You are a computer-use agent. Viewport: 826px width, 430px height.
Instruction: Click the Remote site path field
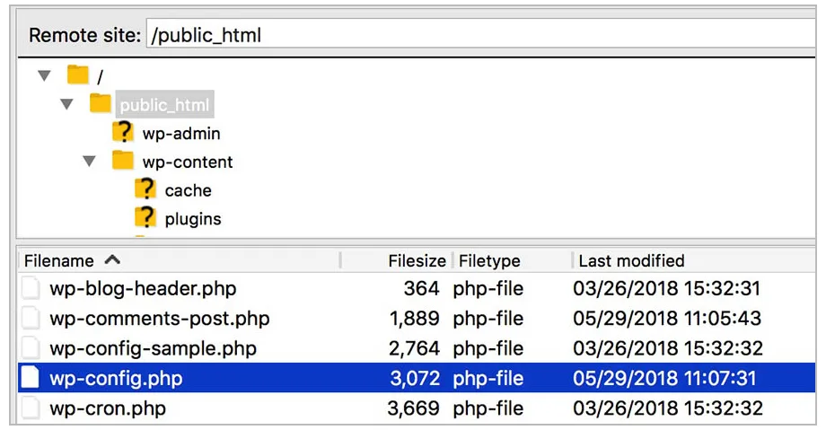tap(480, 35)
